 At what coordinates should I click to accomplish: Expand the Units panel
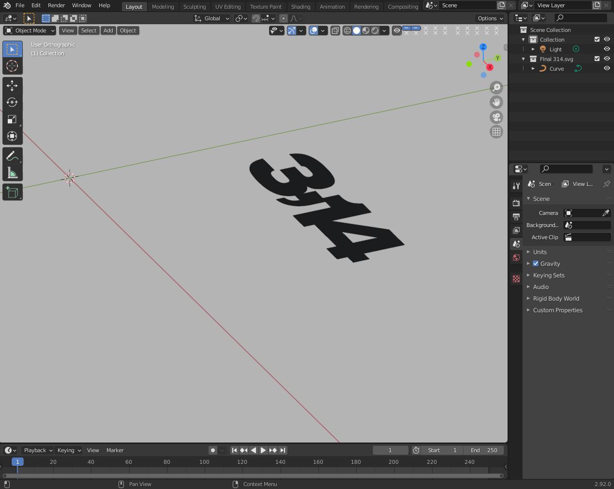pyautogui.click(x=539, y=252)
